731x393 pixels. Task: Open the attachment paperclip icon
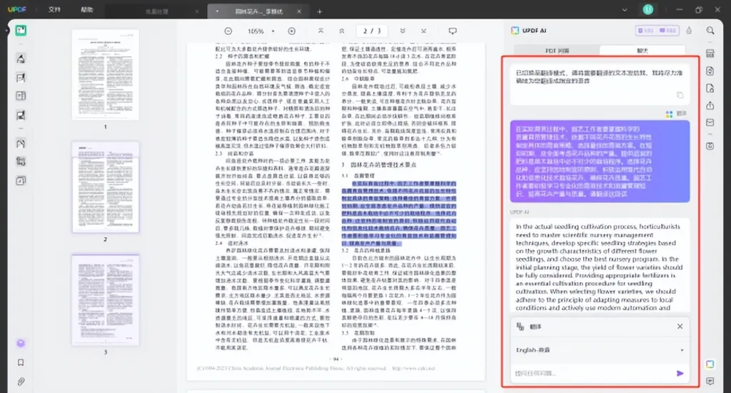point(21,381)
